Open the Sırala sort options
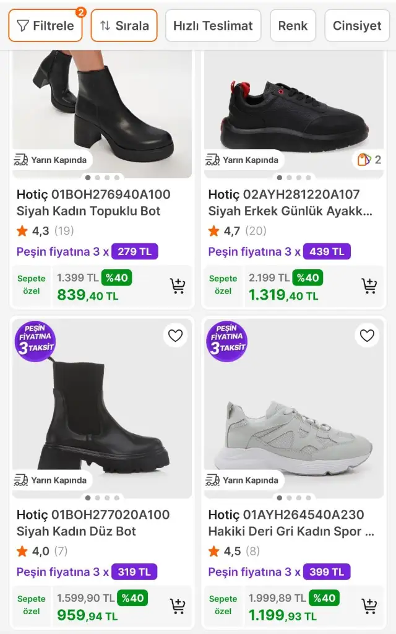This screenshot has width=396, height=634. coord(124,25)
